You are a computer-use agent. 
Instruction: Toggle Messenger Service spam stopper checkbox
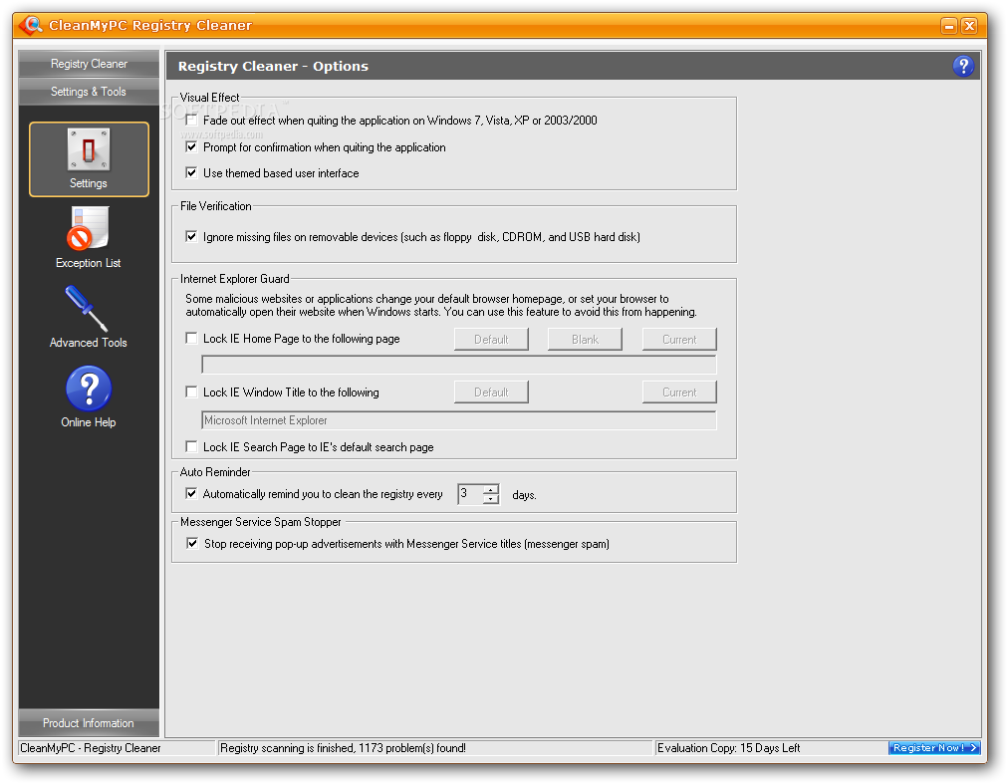[192, 544]
